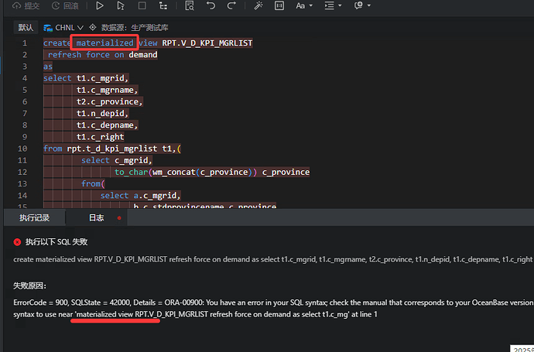
Task: Place cursor on line 10 'from' keyword
Action: point(53,148)
